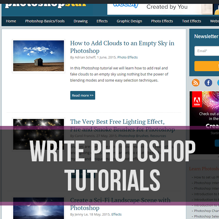Open the Drawing category
This screenshot has height=219, width=219.
click(81, 21)
